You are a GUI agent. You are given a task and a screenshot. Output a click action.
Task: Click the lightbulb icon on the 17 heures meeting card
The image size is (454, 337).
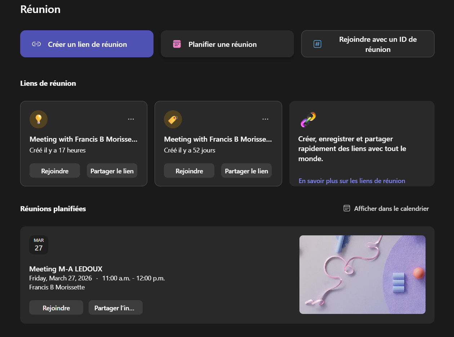point(39,119)
